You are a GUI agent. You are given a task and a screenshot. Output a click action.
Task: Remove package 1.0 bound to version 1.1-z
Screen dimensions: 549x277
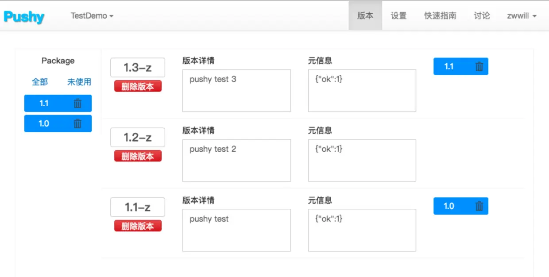coord(479,206)
